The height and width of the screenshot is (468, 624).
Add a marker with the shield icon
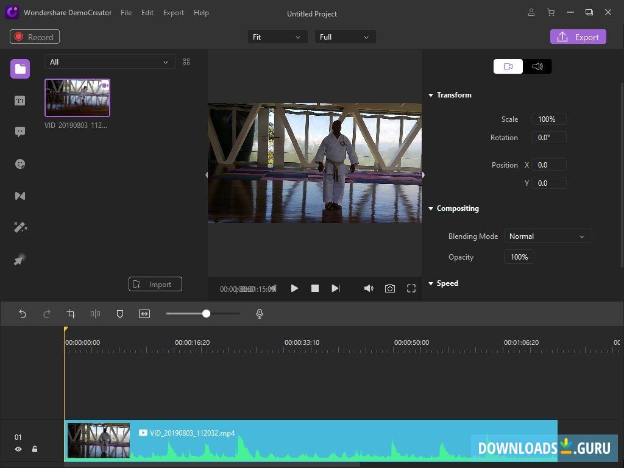click(x=120, y=314)
